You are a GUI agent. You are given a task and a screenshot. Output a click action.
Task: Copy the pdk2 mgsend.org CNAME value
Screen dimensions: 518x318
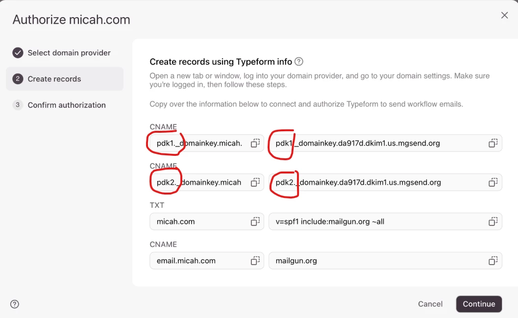coord(493,182)
